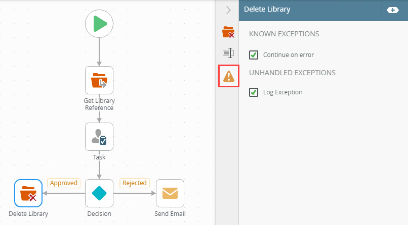Click the Rejected outcome label
408x225 pixels.
(x=135, y=183)
